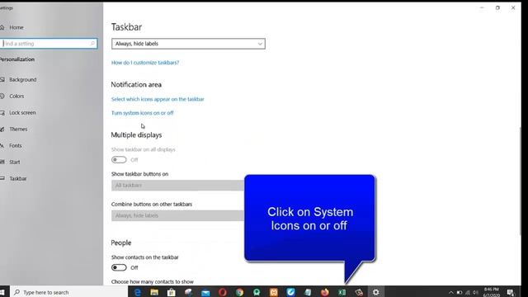Minimize the Settings window

pyautogui.click(x=482, y=7)
